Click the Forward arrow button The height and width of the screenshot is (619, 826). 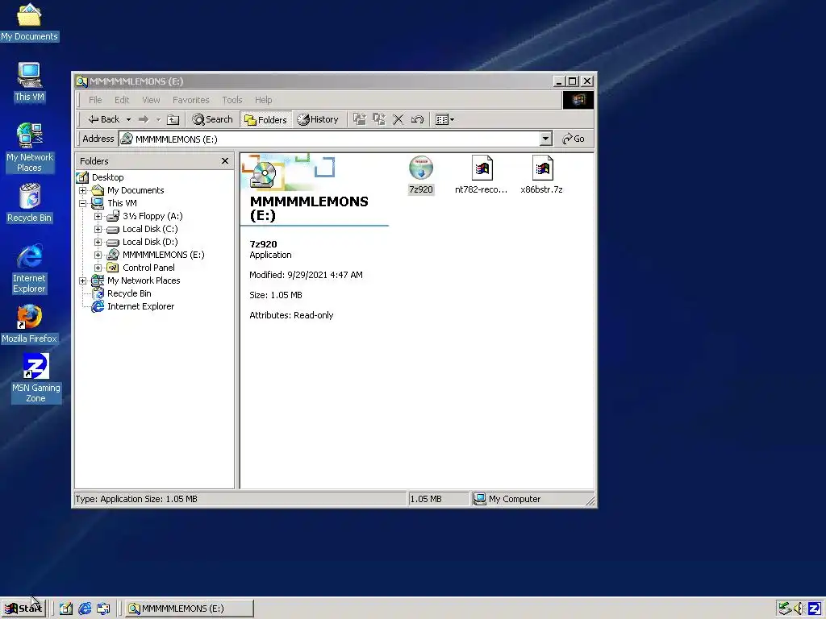pos(144,119)
